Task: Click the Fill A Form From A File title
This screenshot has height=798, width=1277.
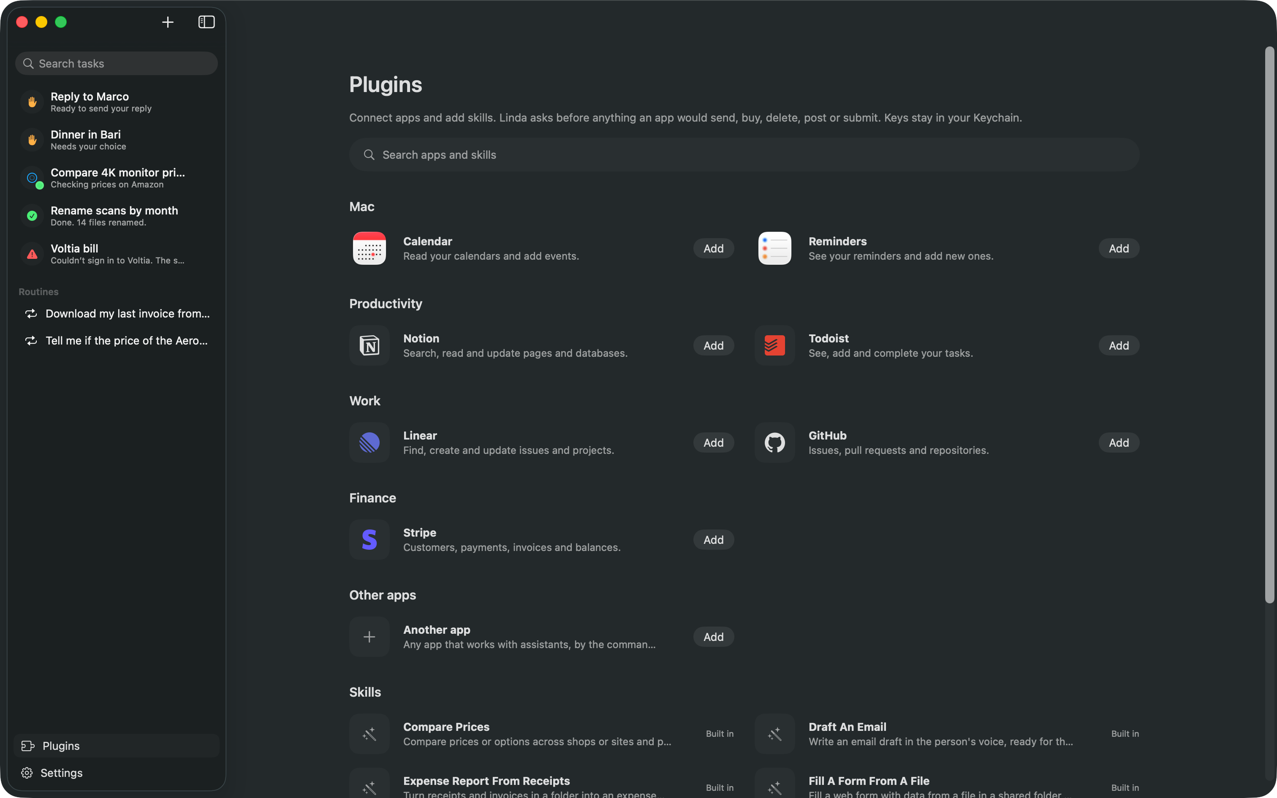Action: 869,781
